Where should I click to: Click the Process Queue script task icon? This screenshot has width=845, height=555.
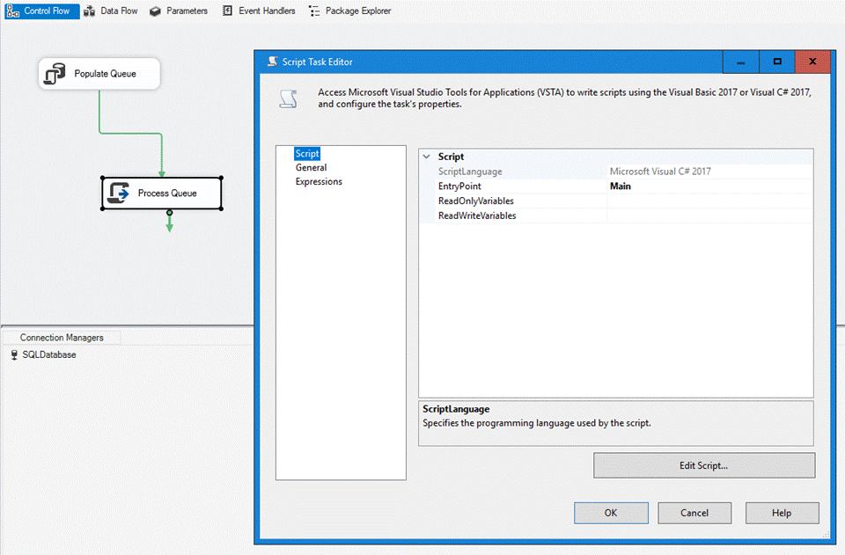pos(118,193)
